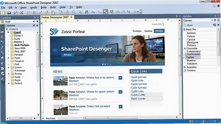Pin the Caotinet panel
This screenshot has width=221, height=124.
[34, 25]
